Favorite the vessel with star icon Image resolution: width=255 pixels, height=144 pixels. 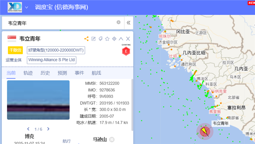(x=107, y=39)
